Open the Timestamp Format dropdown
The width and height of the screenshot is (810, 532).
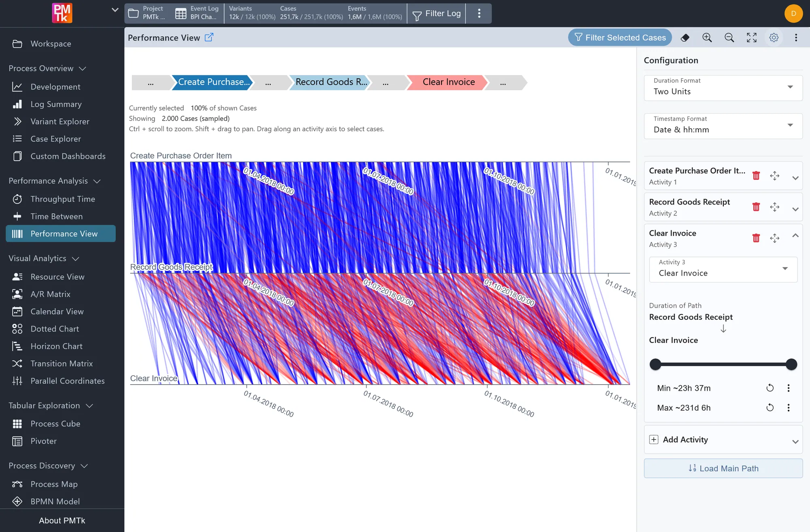point(723,126)
